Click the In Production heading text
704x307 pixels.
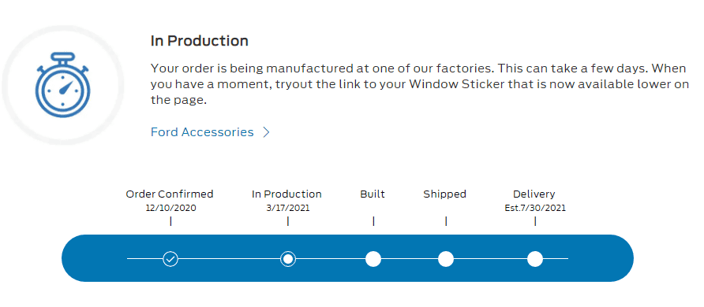coord(200,41)
